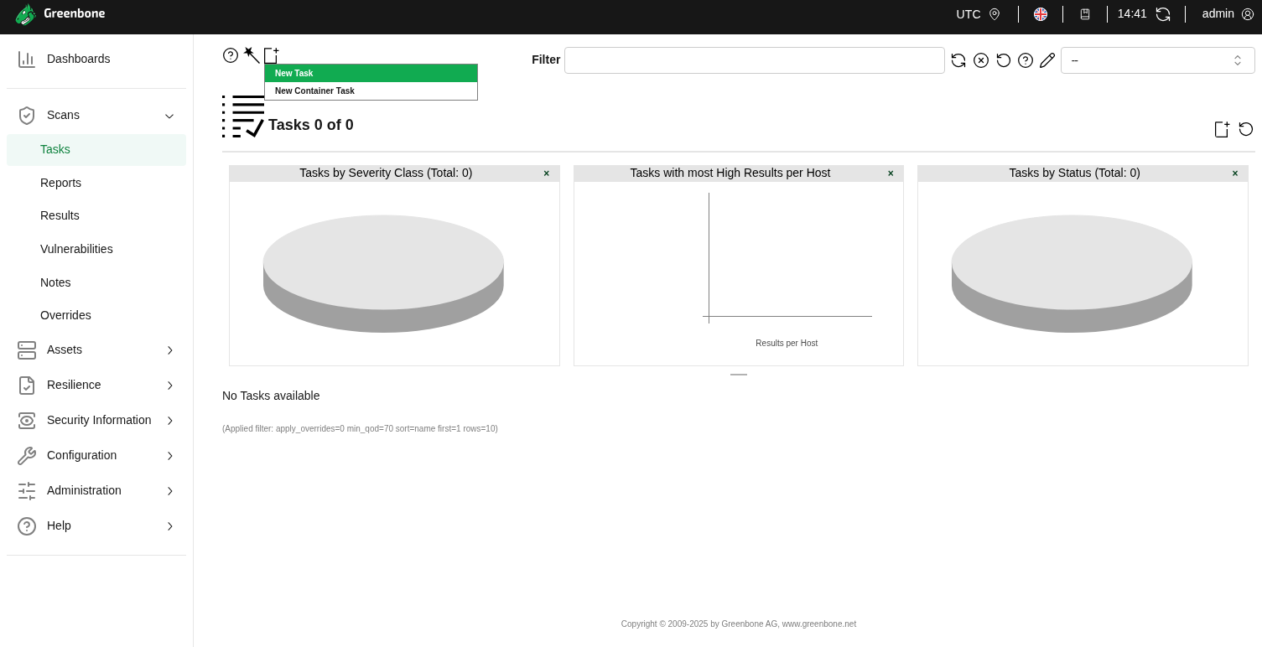The height and width of the screenshot is (647, 1262).
Task: Close the Tasks by Status chart
Action: click(x=1235, y=173)
